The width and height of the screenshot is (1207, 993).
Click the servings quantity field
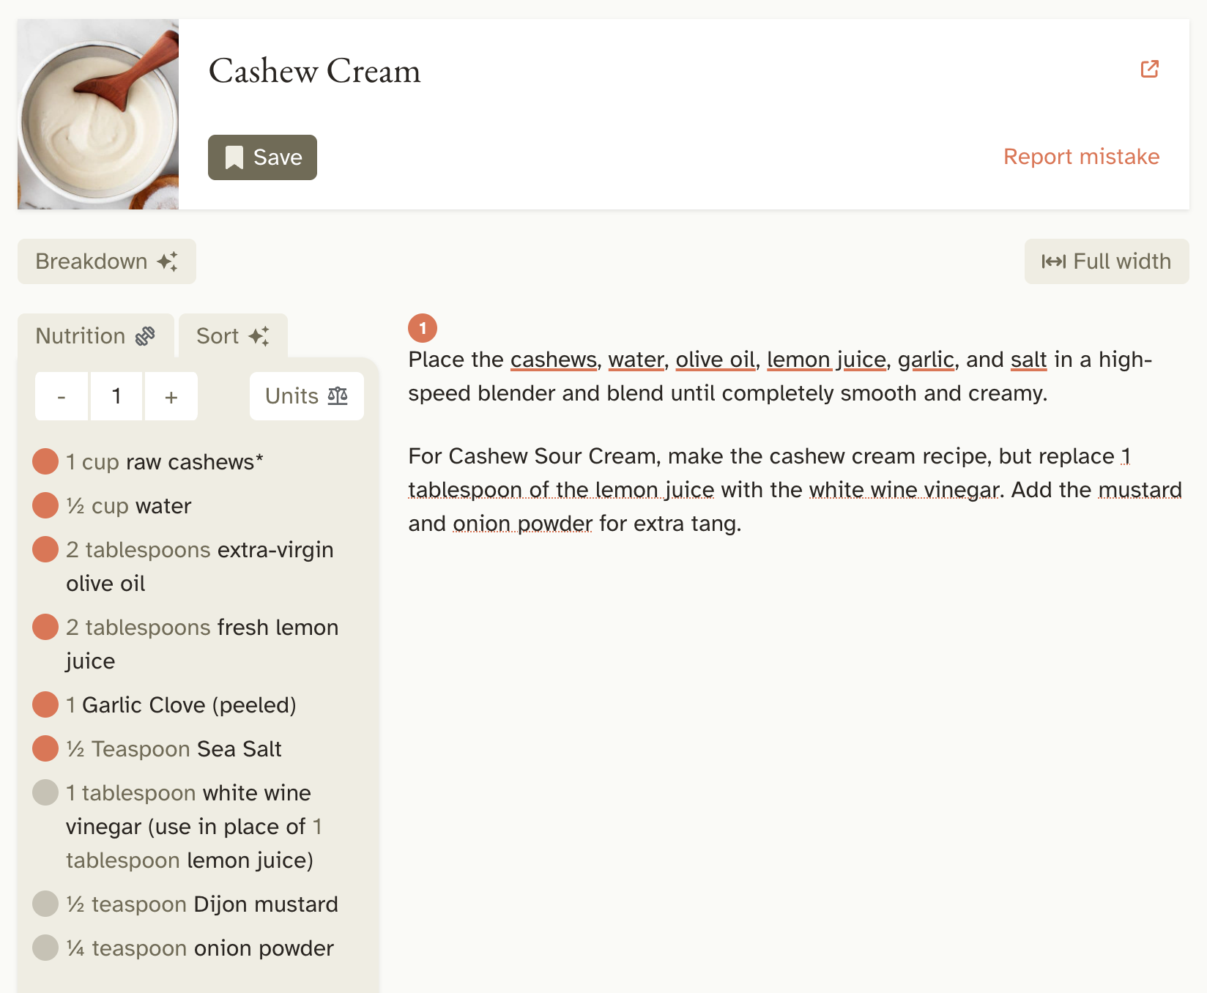pyautogui.click(x=116, y=396)
